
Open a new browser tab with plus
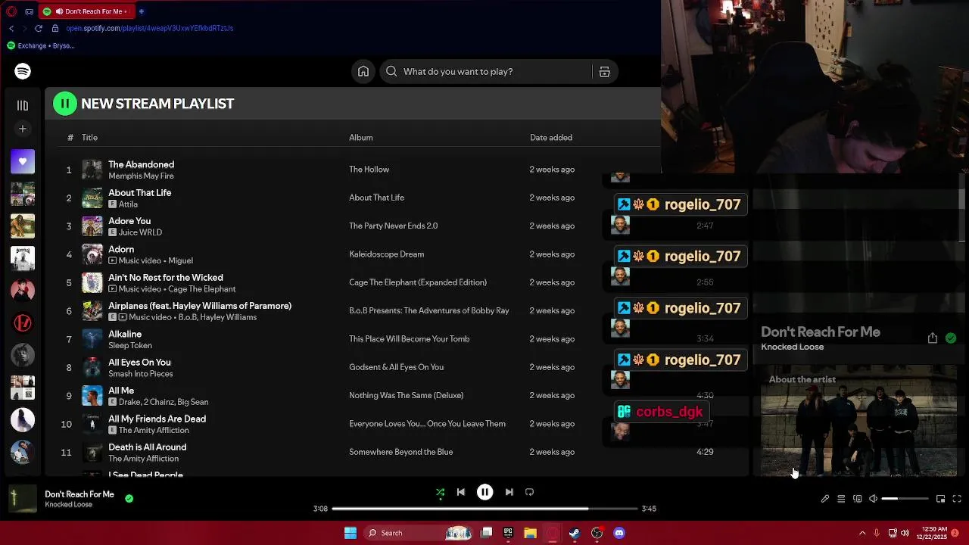141,11
